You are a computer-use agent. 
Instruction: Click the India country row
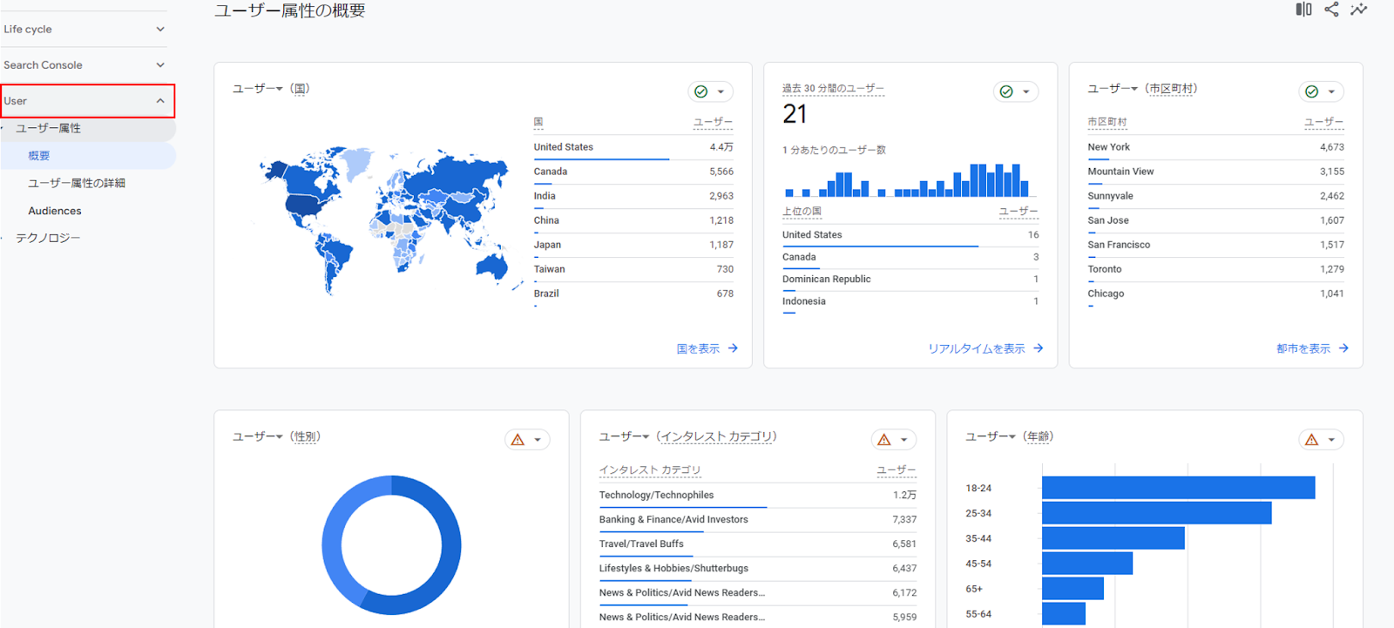[x=633, y=196]
